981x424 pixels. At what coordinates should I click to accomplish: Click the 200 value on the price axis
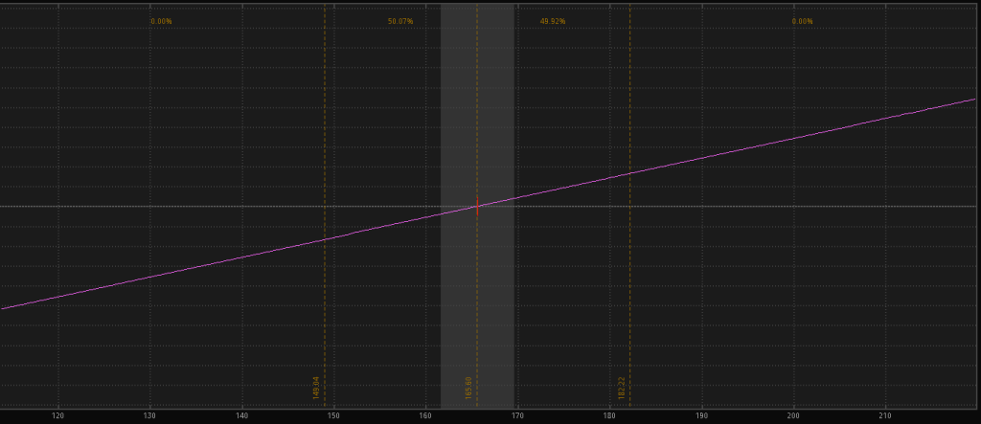point(793,416)
